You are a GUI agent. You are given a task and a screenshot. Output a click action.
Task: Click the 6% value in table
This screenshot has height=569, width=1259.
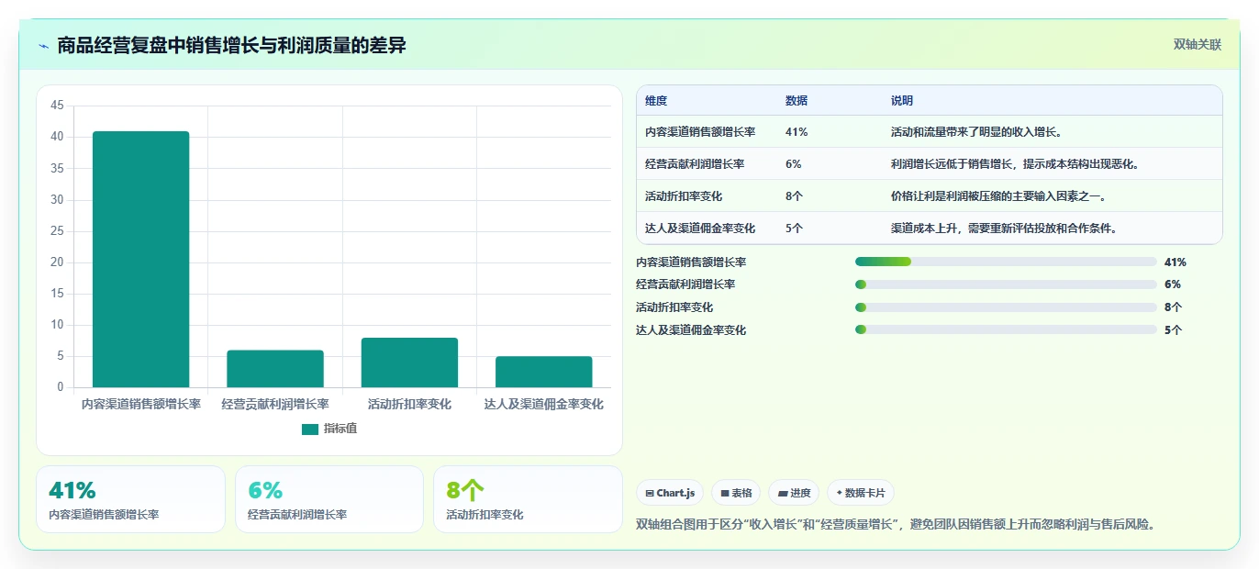tap(794, 164)
